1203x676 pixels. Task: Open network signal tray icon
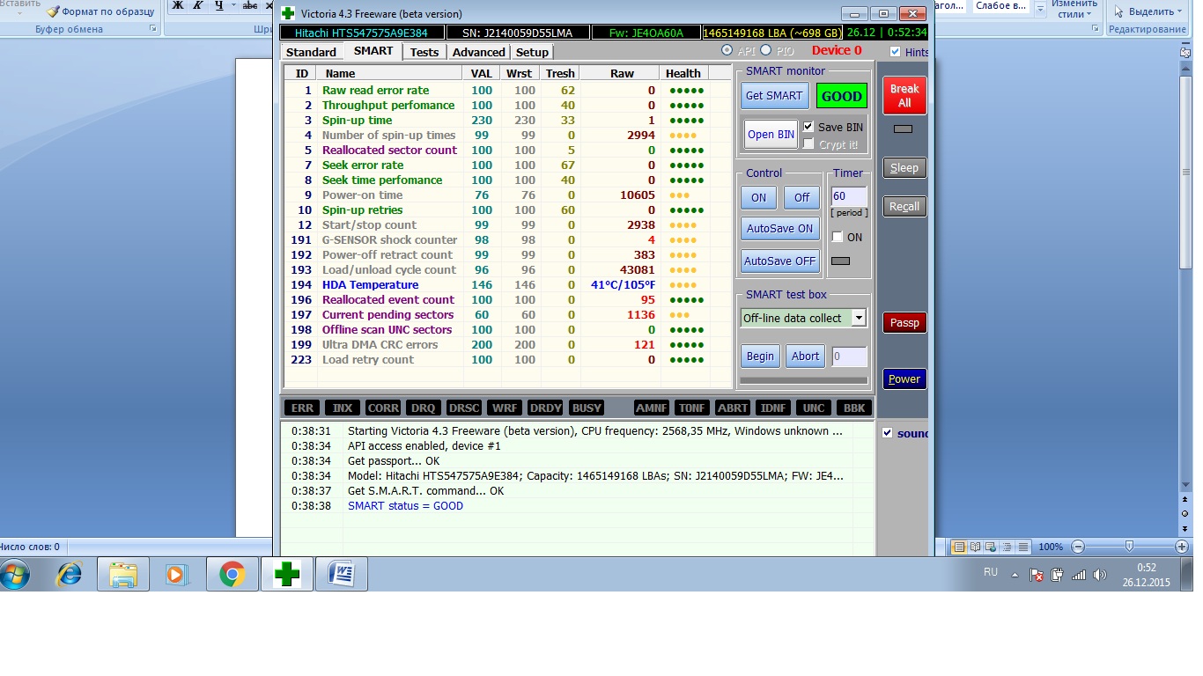tap(1079, 575)
